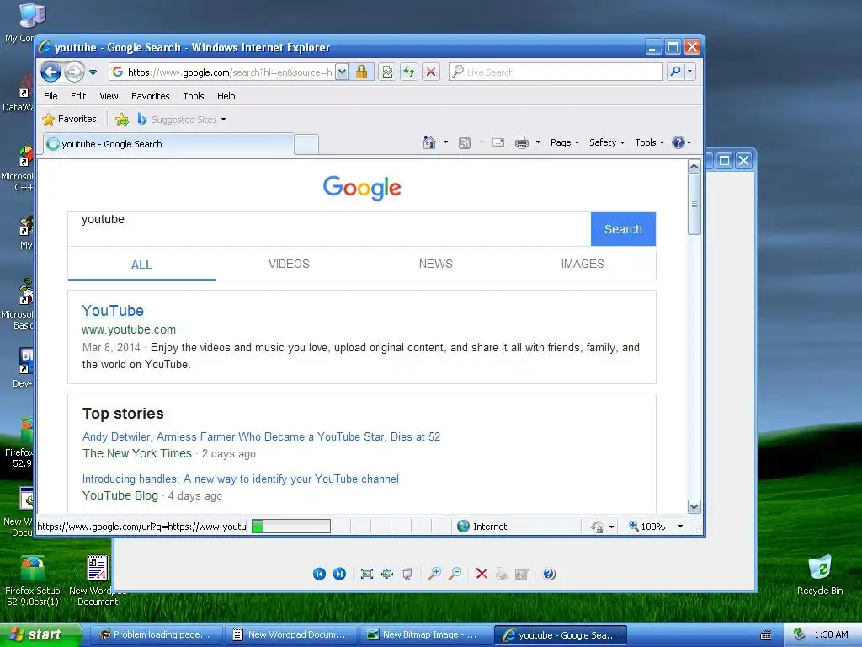This screenshot has height=647, width=862.
Task: Click the green Refresh arrows icon
Action: click(409, 72)
